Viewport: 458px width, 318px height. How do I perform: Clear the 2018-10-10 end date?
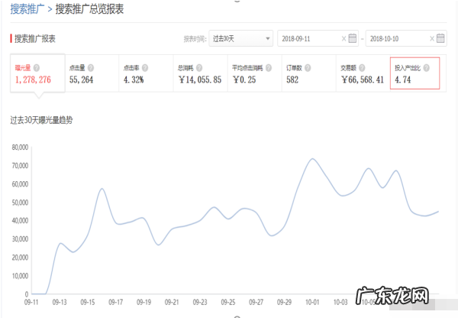[432, 39]
